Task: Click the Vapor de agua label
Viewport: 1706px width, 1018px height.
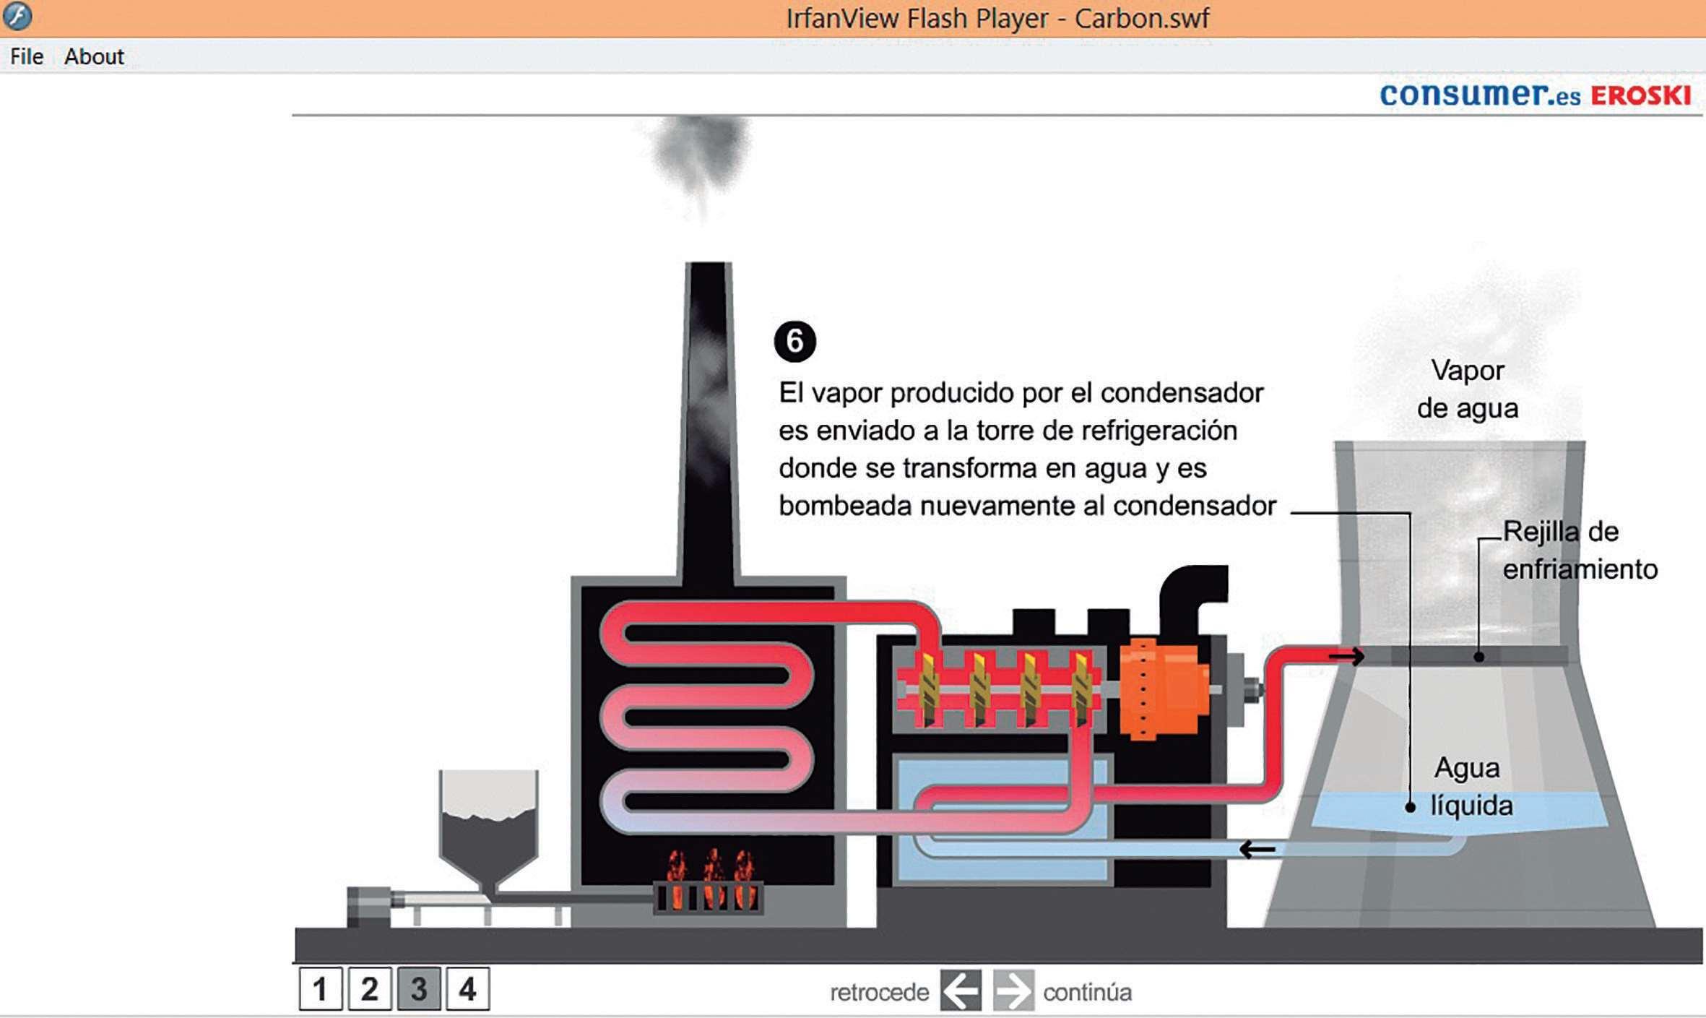Action: click(1467, 389)
